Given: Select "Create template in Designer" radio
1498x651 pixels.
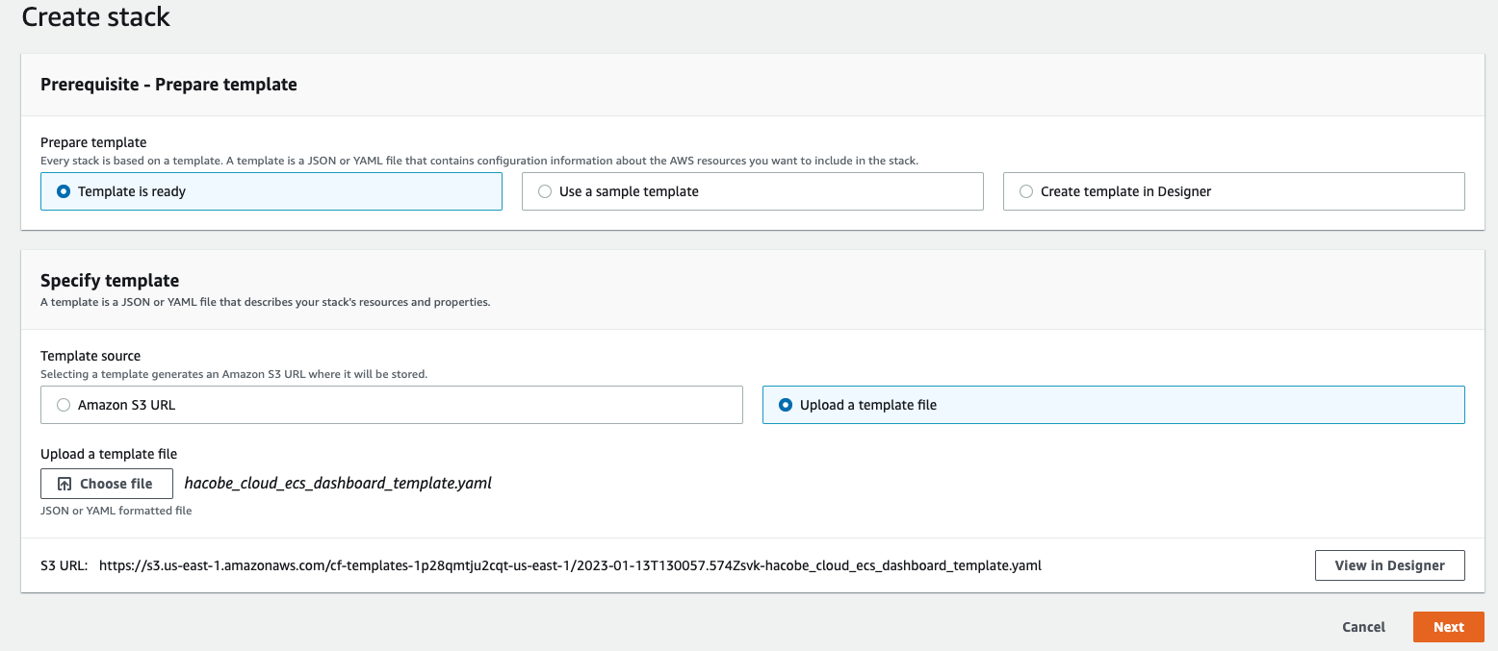Looking at the screenshot, I should coord(1026,191).
